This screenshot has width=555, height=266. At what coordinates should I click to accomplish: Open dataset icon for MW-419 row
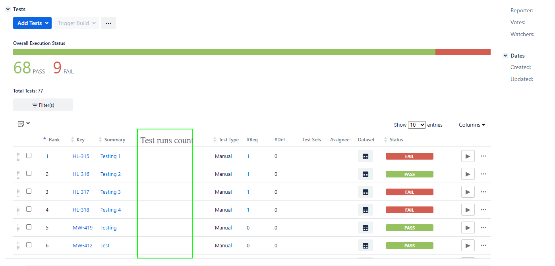365,228
